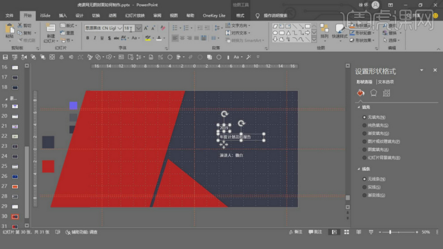Apply text shadow S icon
Image resolution: width=443 pixels, height=249 pixels.
[x=110, y=38]
